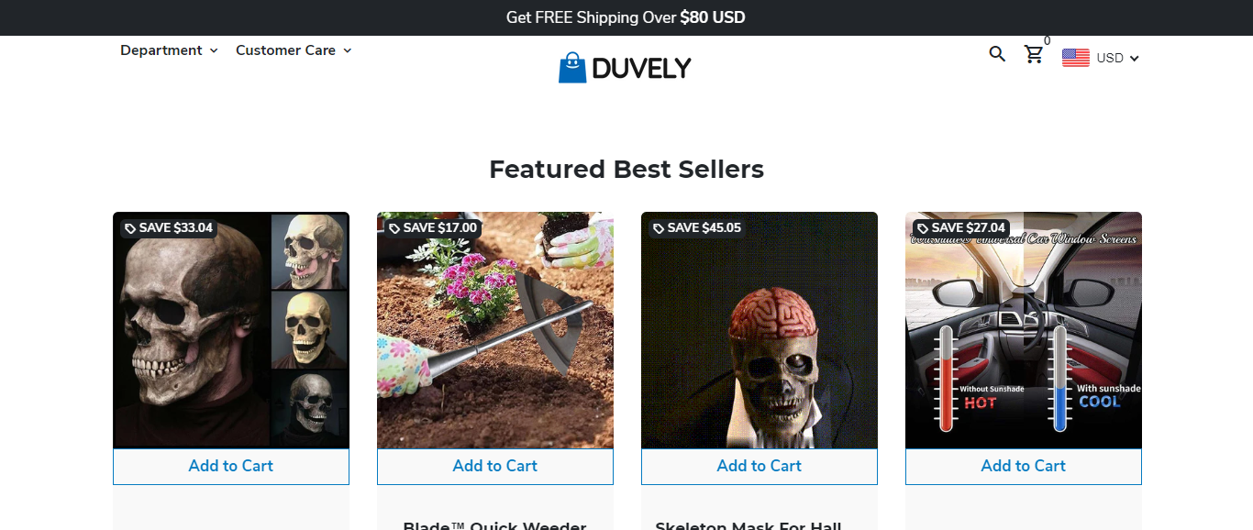
Task: Add the Quick Weeder to cart
Action: coord(495,466)
